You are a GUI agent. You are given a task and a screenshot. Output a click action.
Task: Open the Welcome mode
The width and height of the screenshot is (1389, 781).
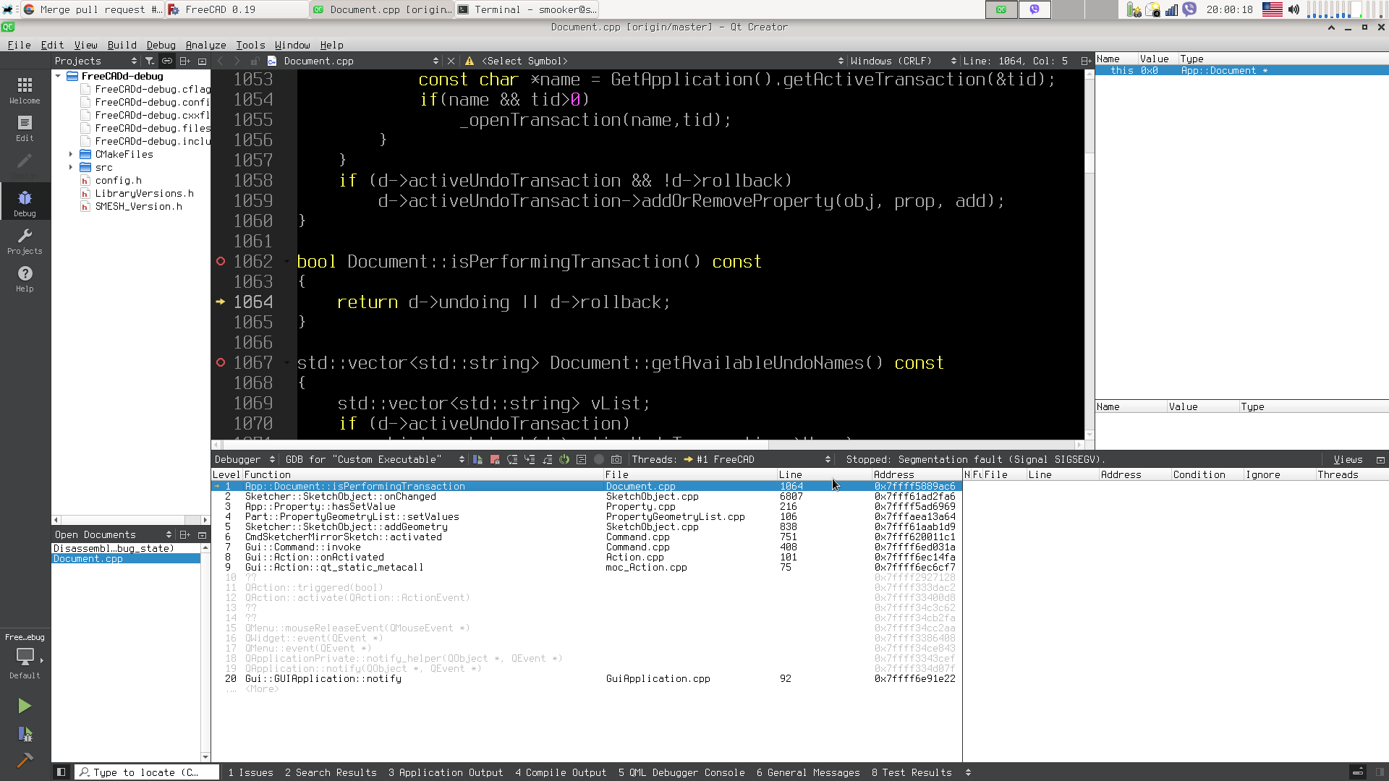pos(25,90)
